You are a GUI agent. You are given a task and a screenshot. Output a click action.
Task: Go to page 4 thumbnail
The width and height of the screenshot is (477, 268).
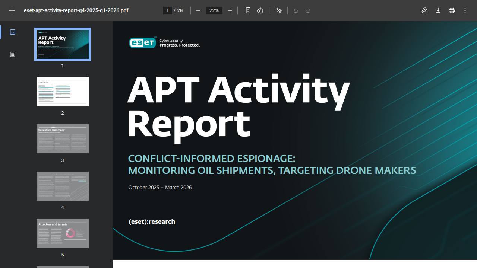(x=63, y=186)
